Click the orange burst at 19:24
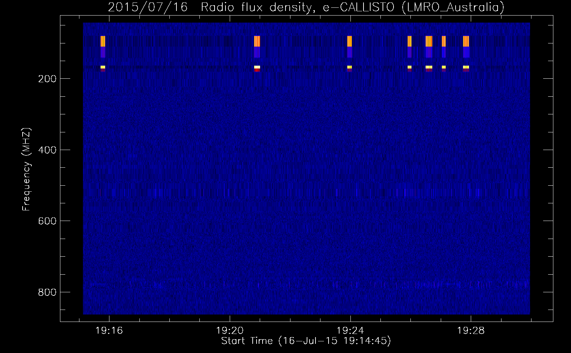This screenshot has height=353, width=571. pyautogui.click(x=349, y=41)
